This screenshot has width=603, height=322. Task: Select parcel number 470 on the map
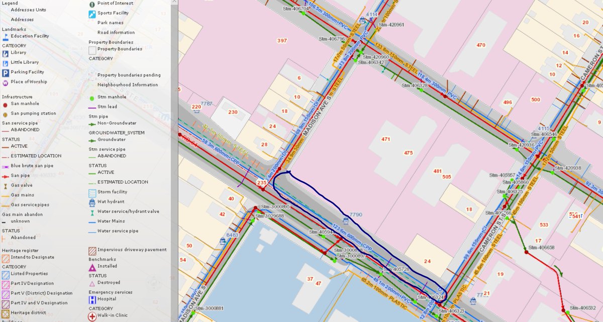click(481, 45)
